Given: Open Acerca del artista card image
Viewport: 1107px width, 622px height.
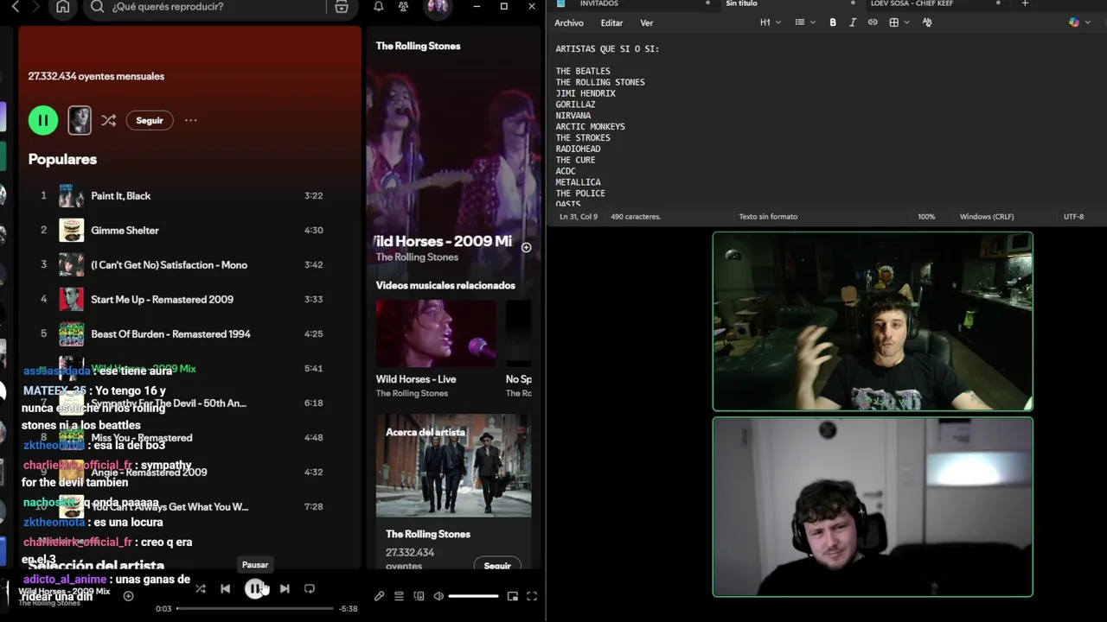Looking at the screenshot, I should pyautogui.click(x=453, y=466).
